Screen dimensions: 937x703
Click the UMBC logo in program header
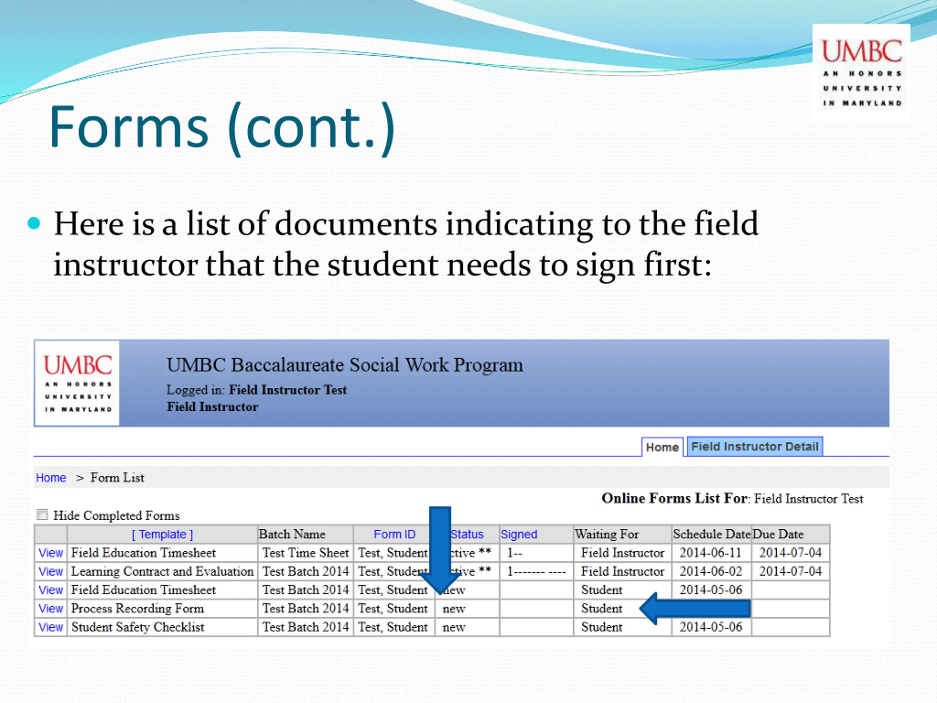coord(77,383)
